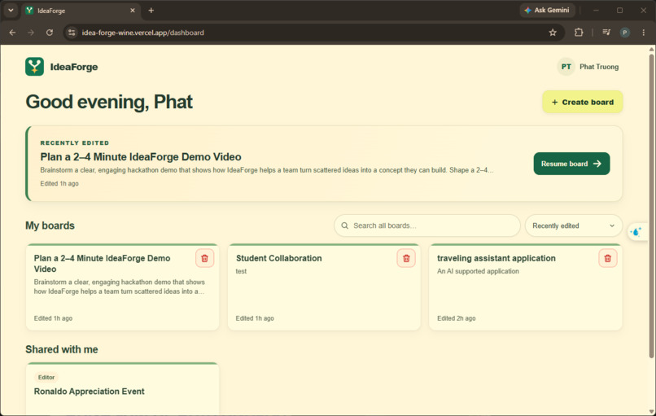Go forward in browser history
This screenshot has height=416, width=656.
coord(31,33)
